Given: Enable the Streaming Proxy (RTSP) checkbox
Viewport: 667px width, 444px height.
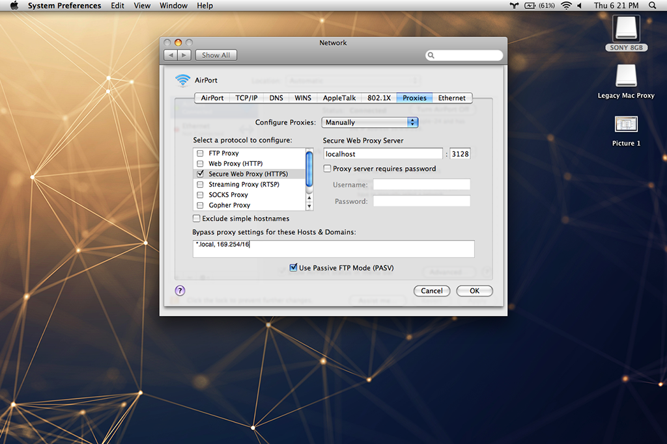Looking at the screenshot, I should [x=200, y=184].
